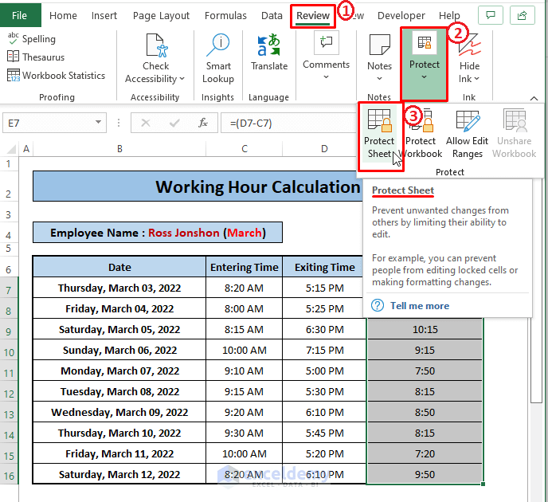The height and width of the screenshot is (502, 548).
Task: Click the Protect ribbon button
Action: coord(425,64)
